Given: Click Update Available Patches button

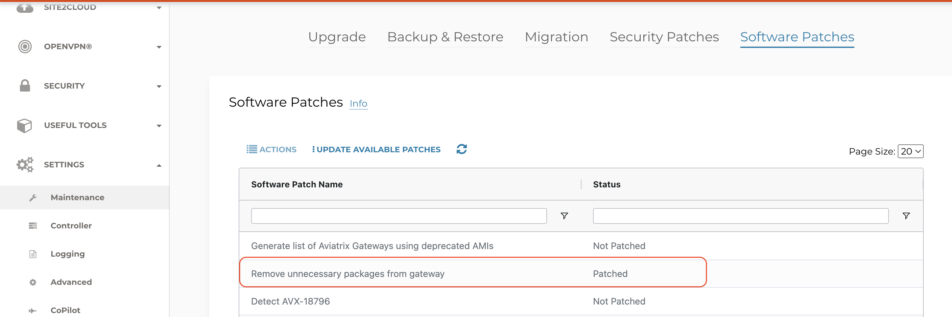Looking at the screenshot, I should tap(376, 149).
